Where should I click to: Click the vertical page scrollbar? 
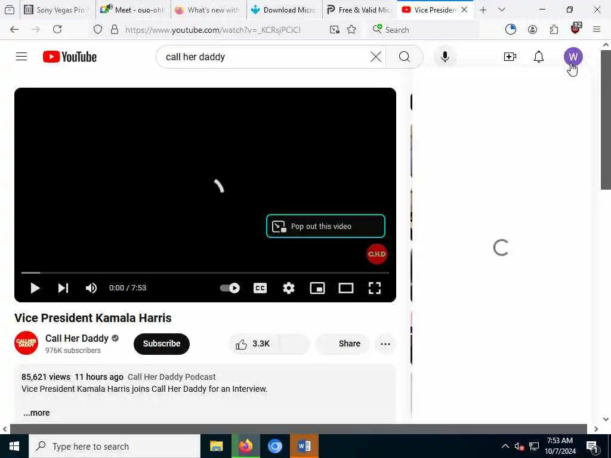coord(606,120)
